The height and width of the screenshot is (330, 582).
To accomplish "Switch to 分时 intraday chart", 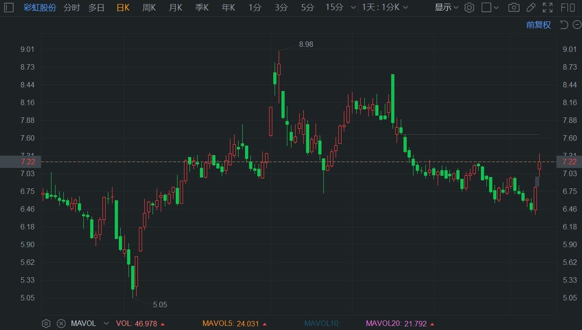I will (x=71, y=7).
